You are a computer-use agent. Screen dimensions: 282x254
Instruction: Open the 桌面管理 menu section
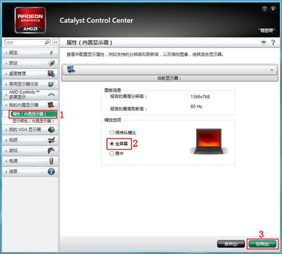pyautogui.click(x=30, y=74)
